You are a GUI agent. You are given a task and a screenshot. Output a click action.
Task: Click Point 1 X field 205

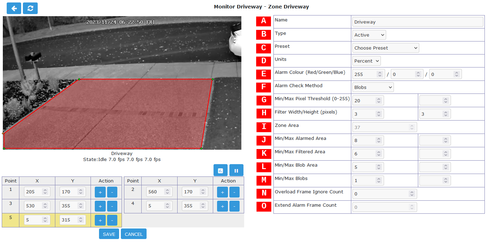coord(37,192)
